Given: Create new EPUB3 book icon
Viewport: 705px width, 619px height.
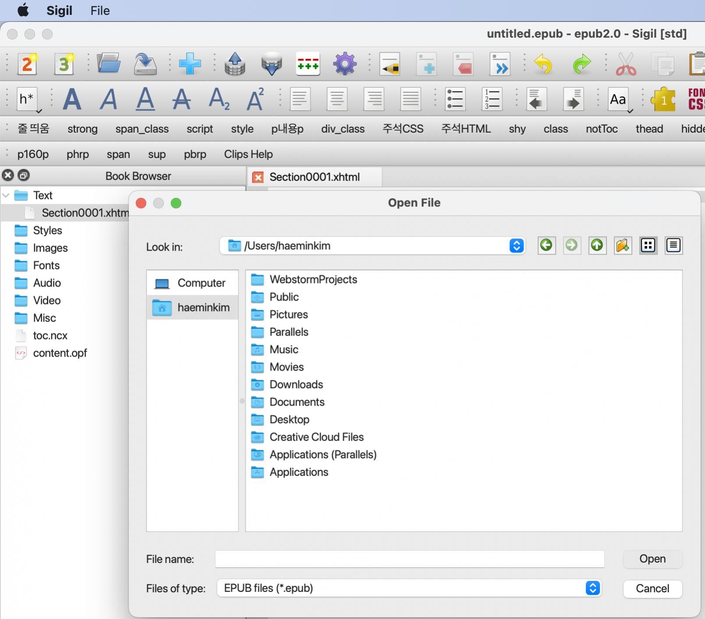Looking at the screenshot, I should [x=64, y=64].
